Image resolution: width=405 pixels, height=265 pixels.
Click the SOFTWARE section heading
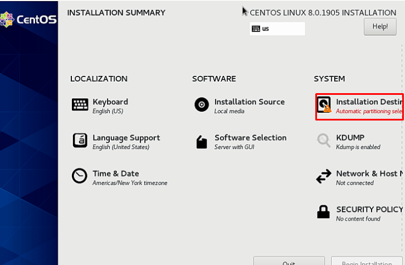point(214,79)
